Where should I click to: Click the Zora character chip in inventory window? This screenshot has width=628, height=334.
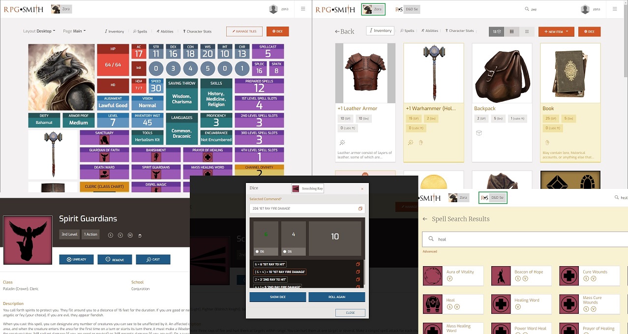(x=373, y=9)
